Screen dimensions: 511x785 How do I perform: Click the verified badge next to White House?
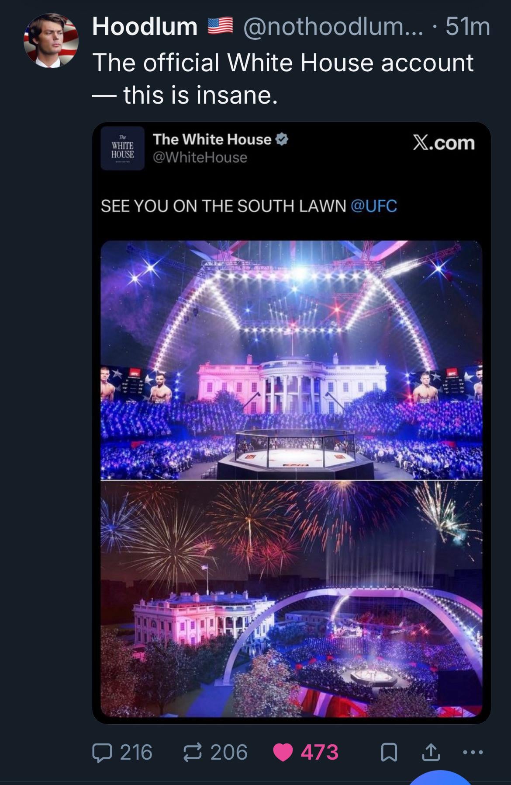click(x=282, y=140)
